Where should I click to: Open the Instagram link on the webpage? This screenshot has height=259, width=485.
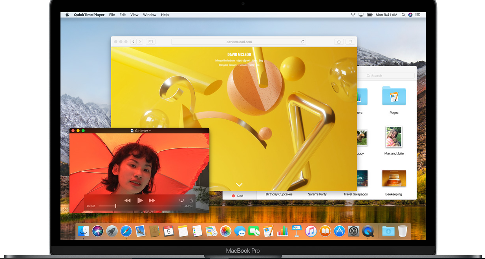(x=223, y=65)
